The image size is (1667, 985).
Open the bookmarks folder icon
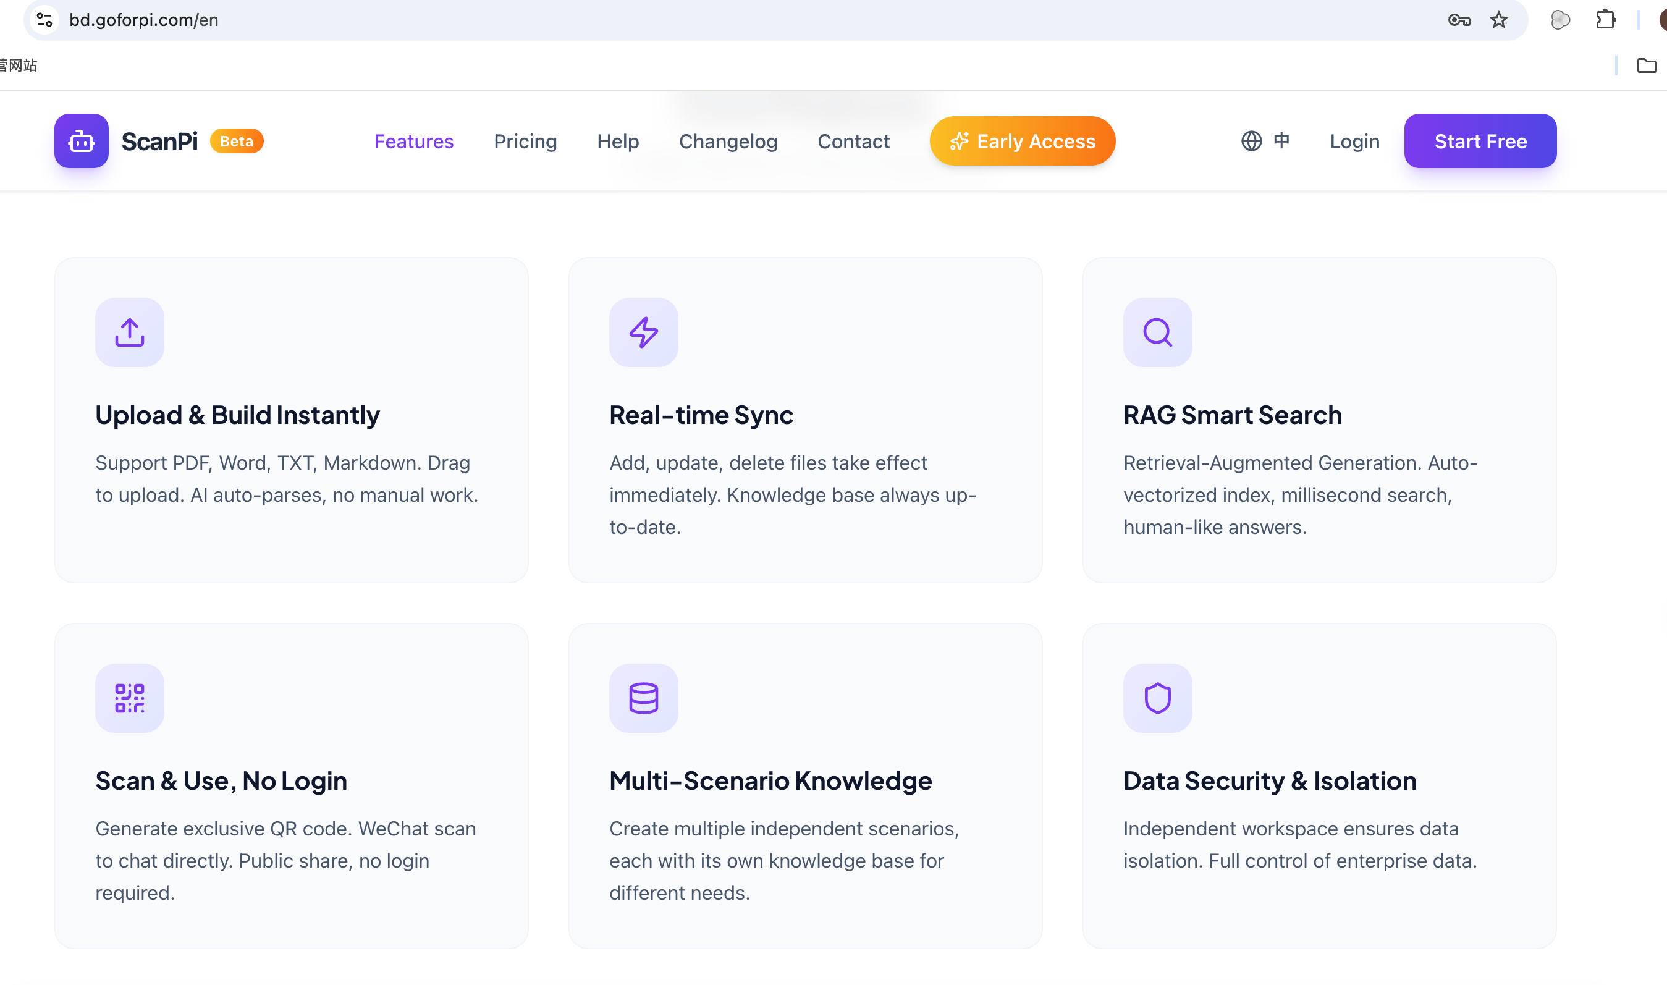coord(1647,65)
